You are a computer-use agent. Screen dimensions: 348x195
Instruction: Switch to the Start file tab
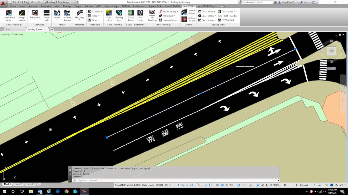click(8, 29)
